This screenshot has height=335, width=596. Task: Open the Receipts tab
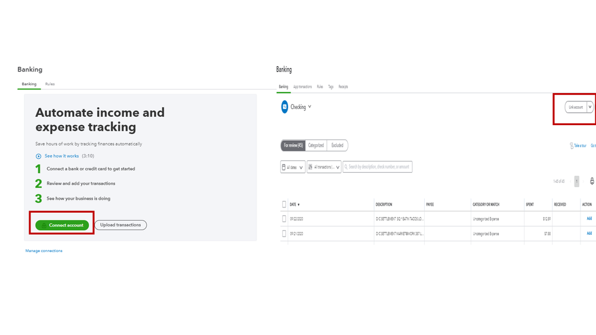click(343, 87)
